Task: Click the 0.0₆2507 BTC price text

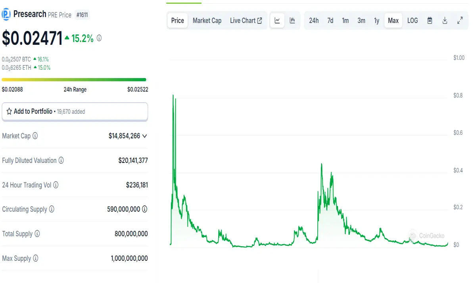Action: tap(16, 59)
